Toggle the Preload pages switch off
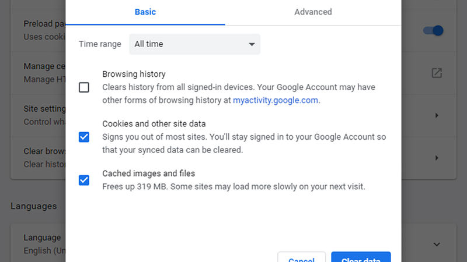Viewport: 467px width, 262px height. 433,30
